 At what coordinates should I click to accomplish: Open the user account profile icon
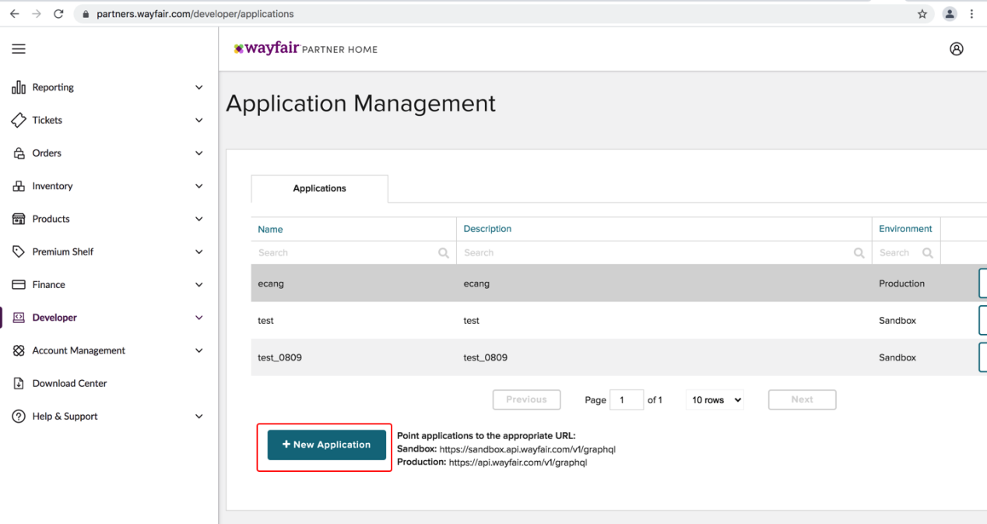(x=956, y=49)
